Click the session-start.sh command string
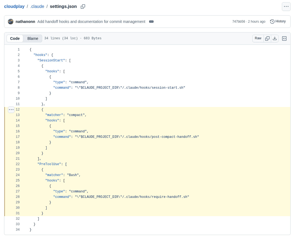 [130, 88]
